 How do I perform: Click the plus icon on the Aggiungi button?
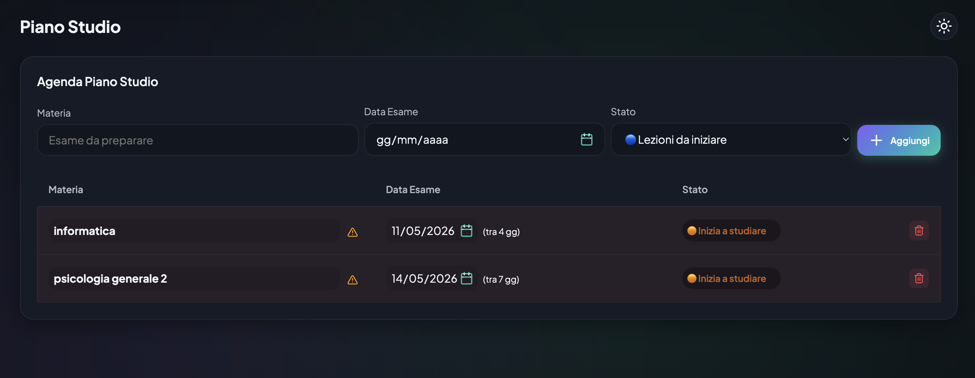876,141
